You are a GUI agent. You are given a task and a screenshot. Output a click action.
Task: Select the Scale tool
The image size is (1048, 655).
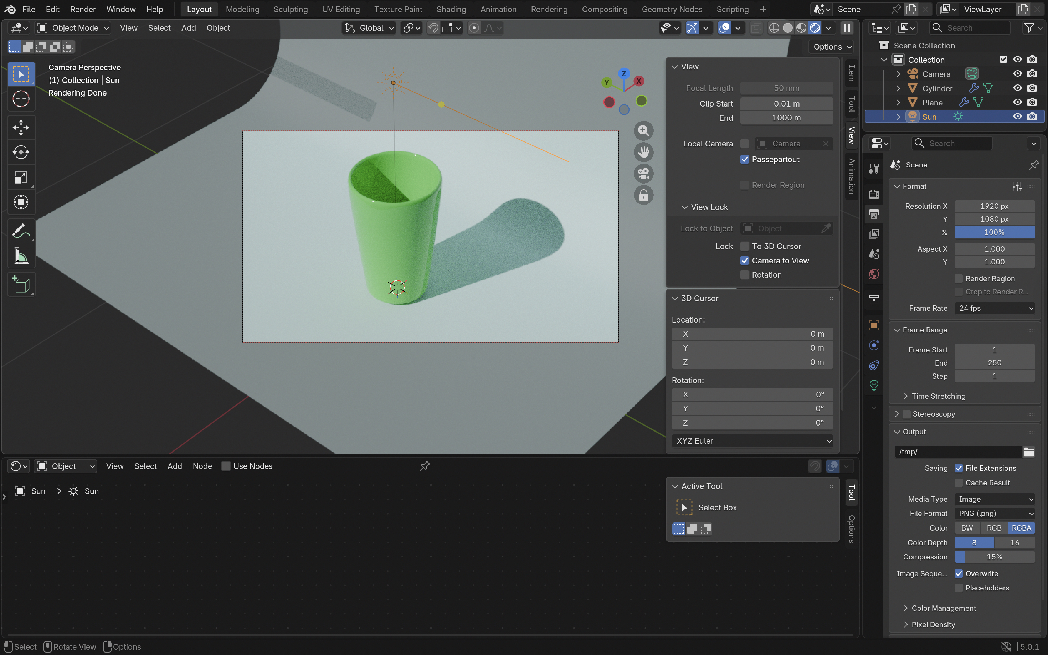point(21,177)
